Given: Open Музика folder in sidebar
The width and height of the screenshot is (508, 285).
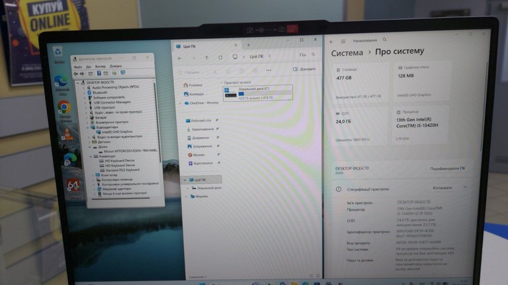Looking at the screenshot, I should tap(196, 155).
